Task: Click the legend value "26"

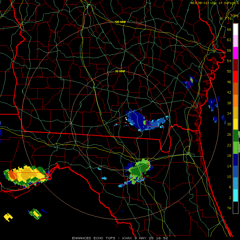Action: 229,135
